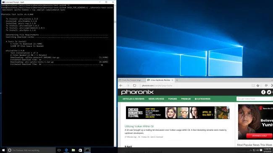Open the Forums link
This screenshot has width=273, height=153.
click(x=173, y=99)
